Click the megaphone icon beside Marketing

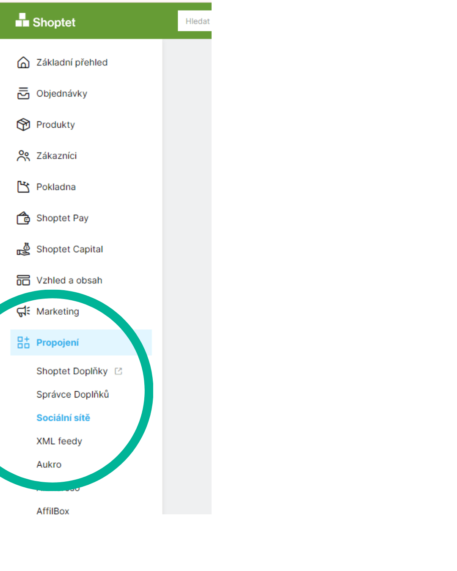[x=23, y=311]
